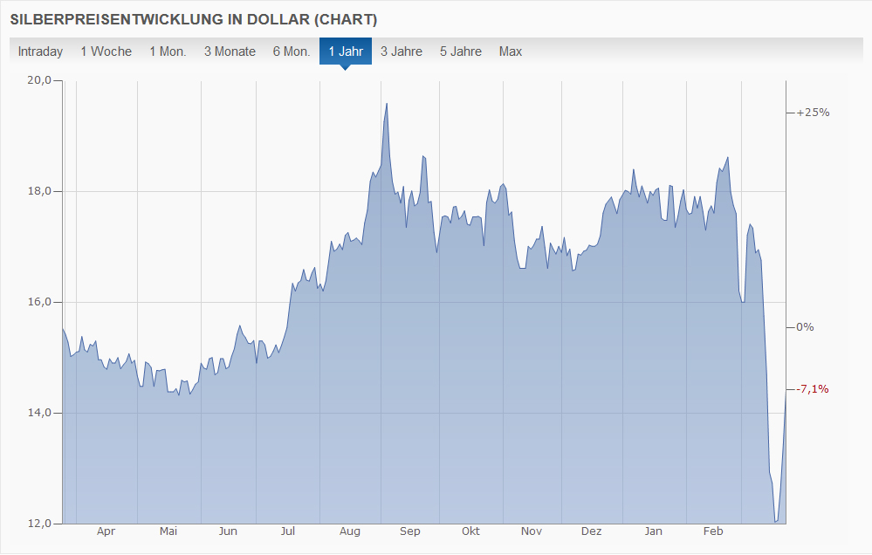Screen dimensions: 872x555
Task: Click the highest chart peak in late August
Action: tap(387, 104)
